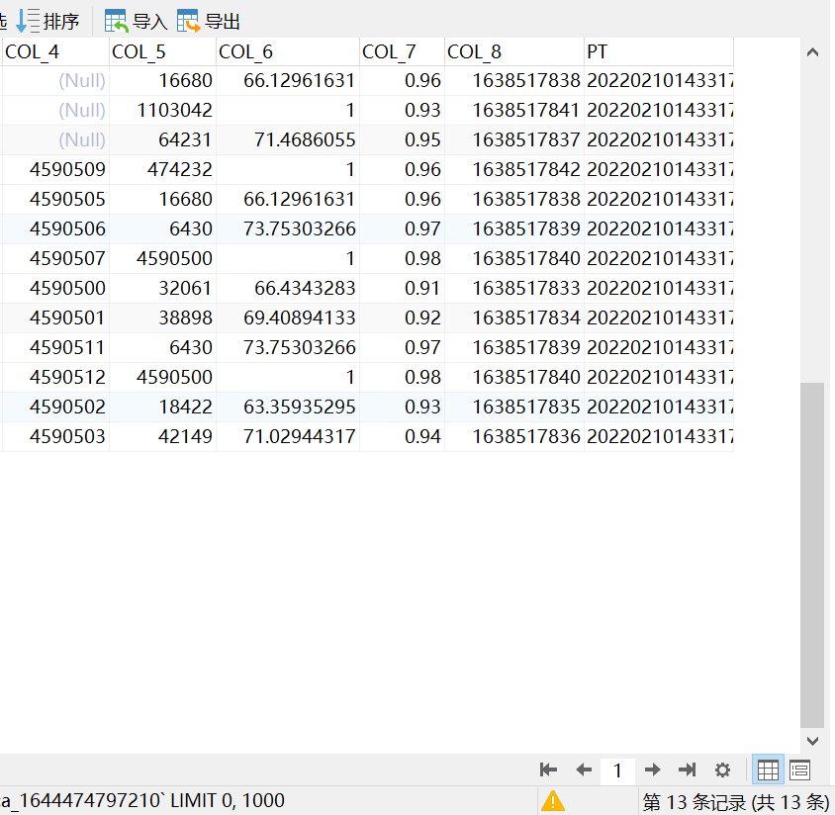Click the page number input field

click(x=617, y=770)
